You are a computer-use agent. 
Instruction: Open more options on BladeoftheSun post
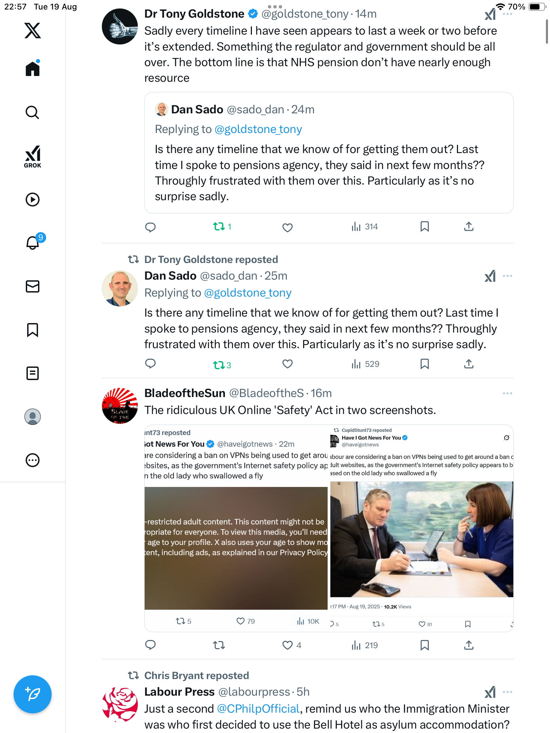(x=507, y=393)
